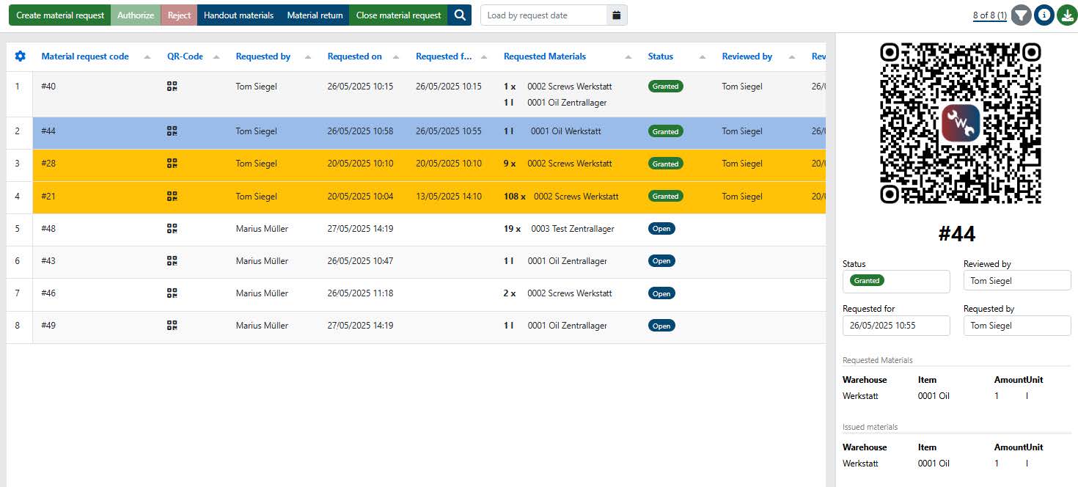Click requested-for '13/05/2025 14:10' cell

449,196
